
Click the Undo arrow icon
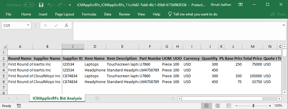50,5
